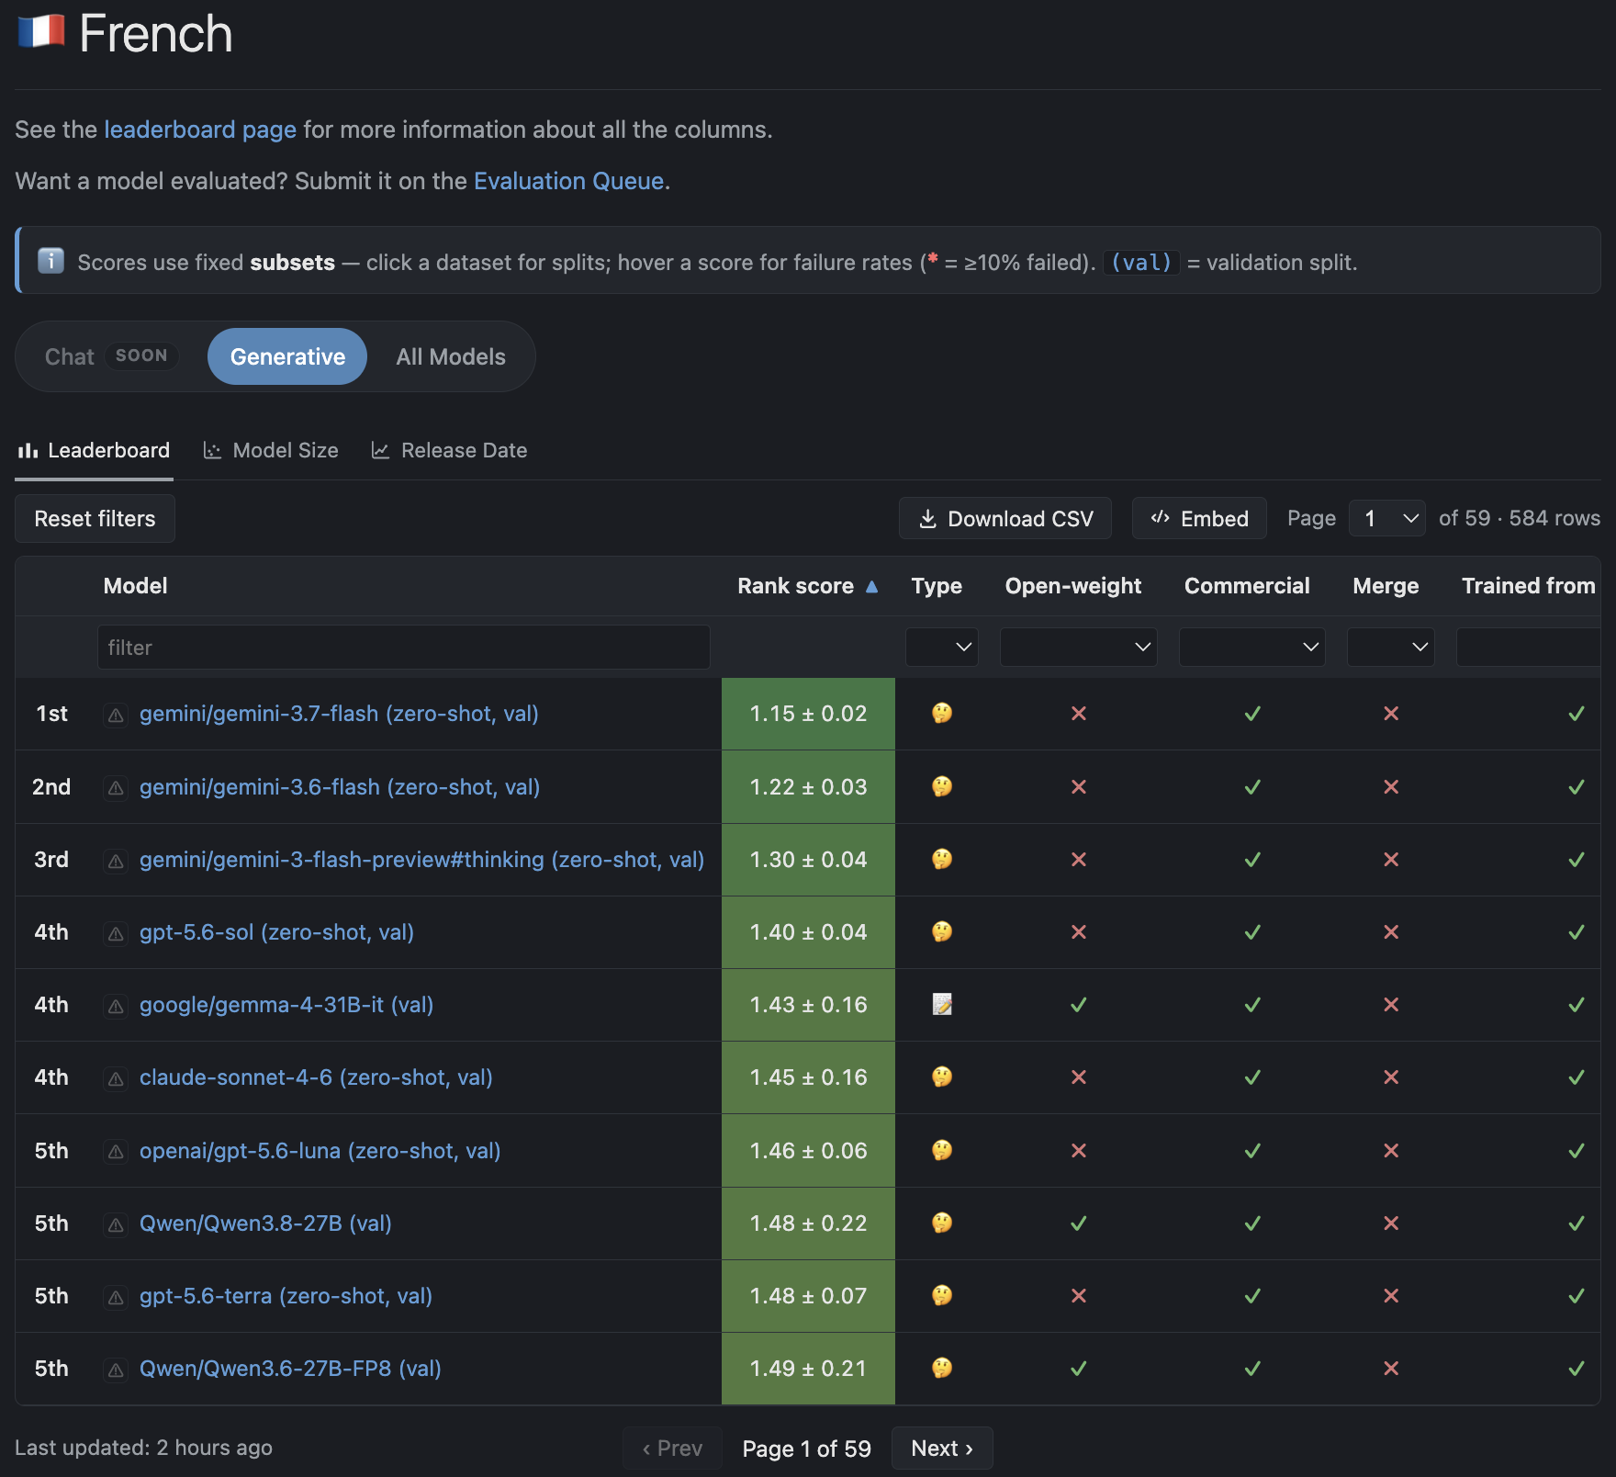Click warning icon beside google/gemma-4-31B-it

(116, 1006)
